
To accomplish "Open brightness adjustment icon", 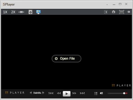I will (x=106, y=12).
